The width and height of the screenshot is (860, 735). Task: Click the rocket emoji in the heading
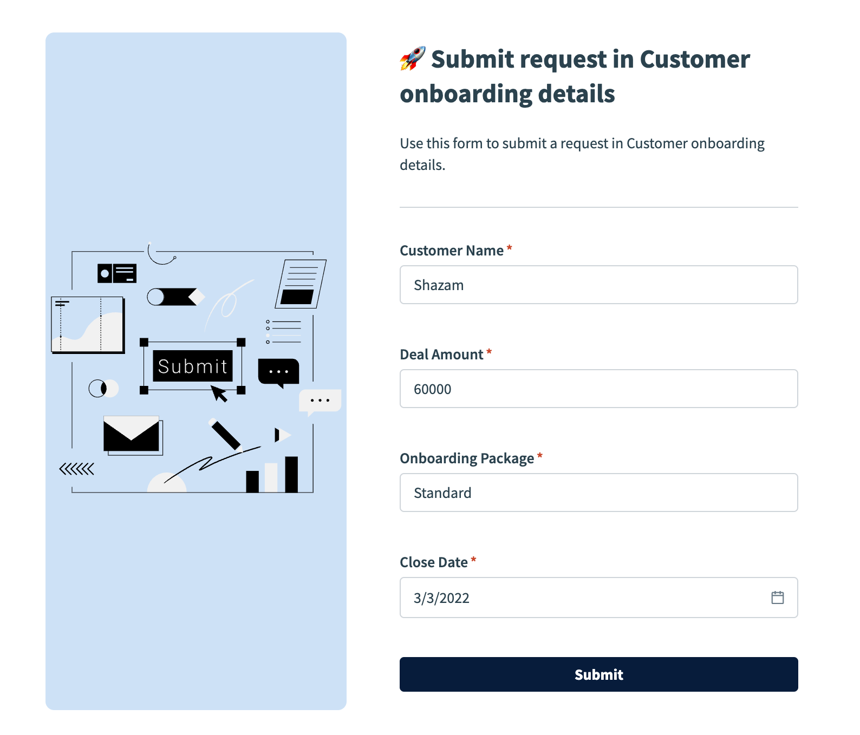pyautogui.click(x=412, y=60)
